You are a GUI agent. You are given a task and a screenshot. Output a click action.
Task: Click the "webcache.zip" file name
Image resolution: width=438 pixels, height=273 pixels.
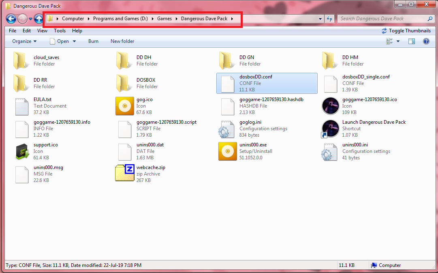[x=151, y=167]
